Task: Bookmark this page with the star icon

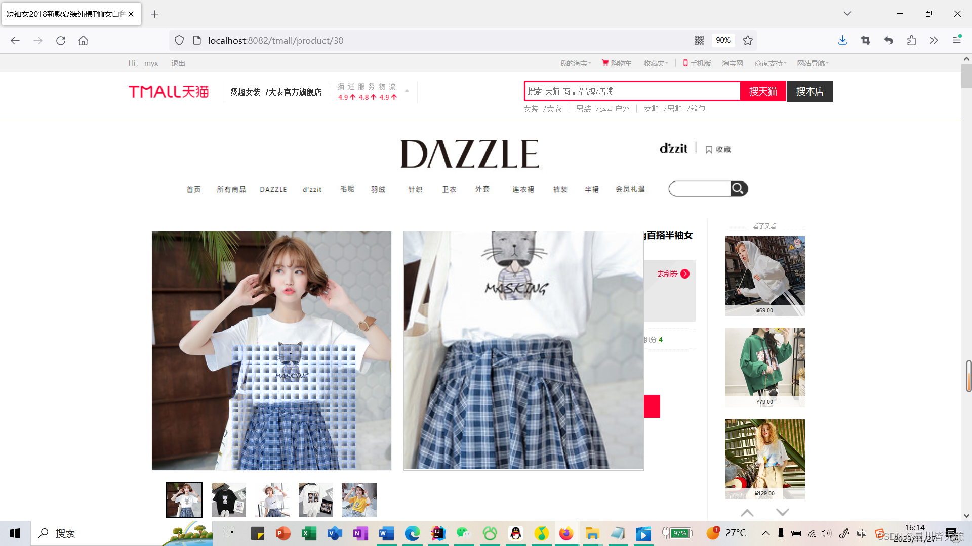Action: click(x=748, y=40)
